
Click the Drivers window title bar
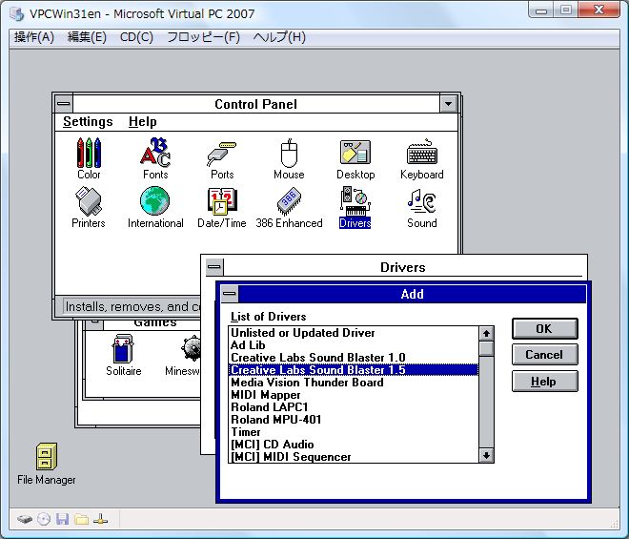pyautogui.click(x=403, y=267)
